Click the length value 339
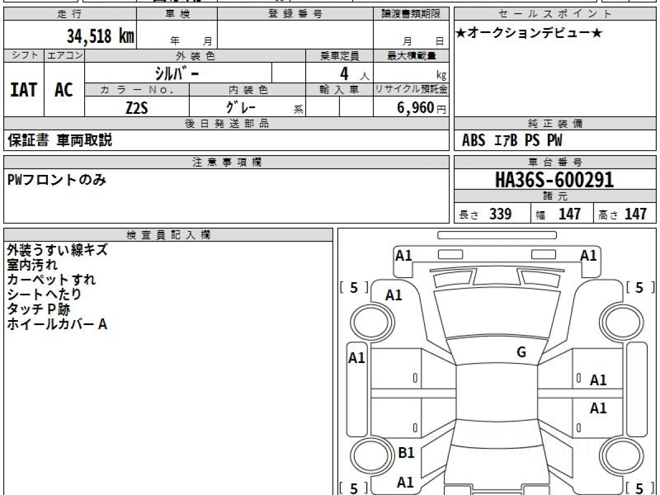Image resolution: width=660 pixels, height=495 pixels. [x=501, y=214]
